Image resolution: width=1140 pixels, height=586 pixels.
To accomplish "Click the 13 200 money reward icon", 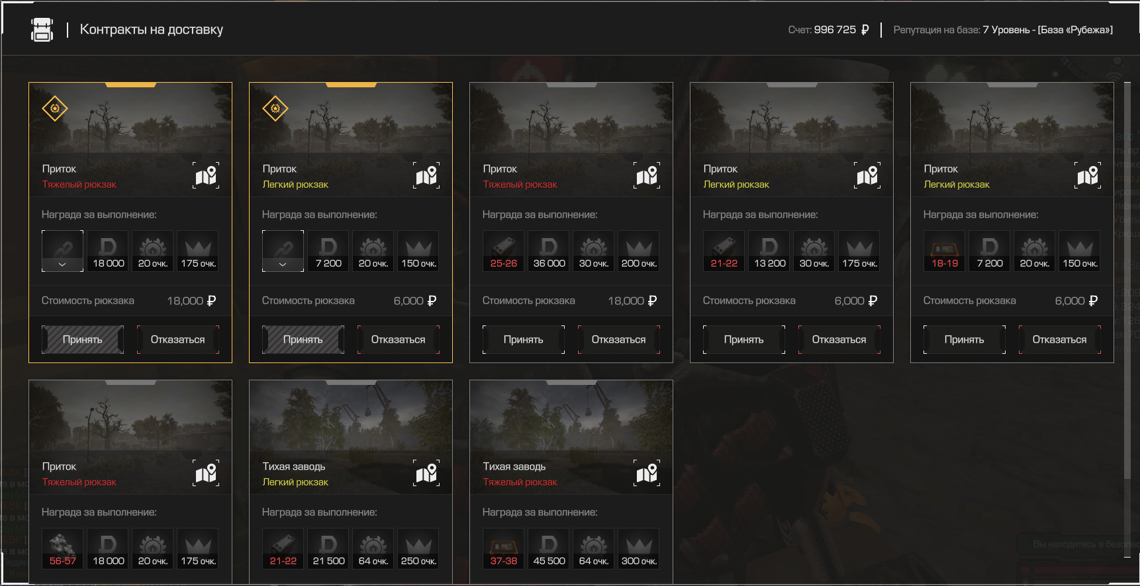I will pyautogui.click(x=769, y=251).
